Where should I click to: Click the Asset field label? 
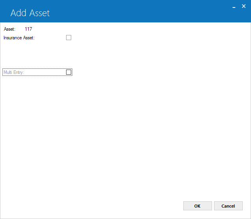[9, 29]
